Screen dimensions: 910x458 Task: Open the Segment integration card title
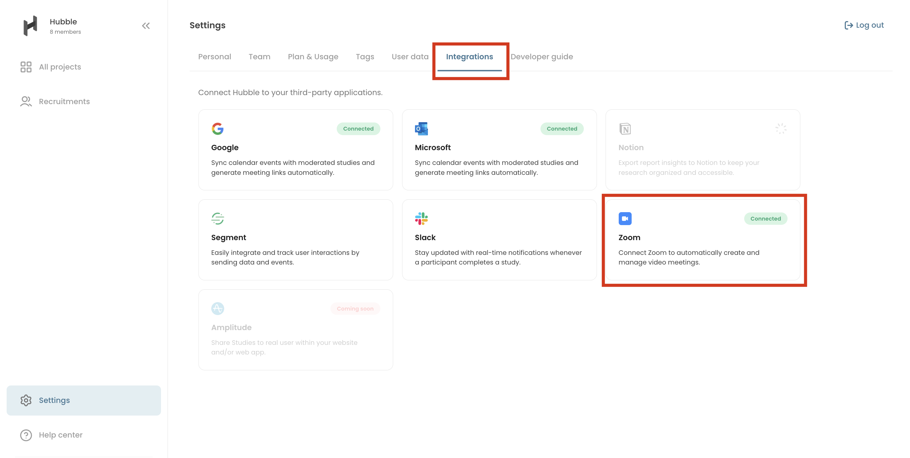(229, 237)
